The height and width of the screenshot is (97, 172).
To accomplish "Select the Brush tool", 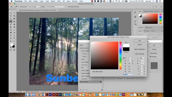I will pyautogui.click(x=11, y=24).
